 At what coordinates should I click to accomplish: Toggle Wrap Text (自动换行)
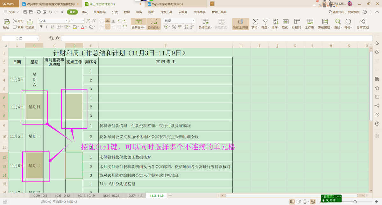point(154,24)
